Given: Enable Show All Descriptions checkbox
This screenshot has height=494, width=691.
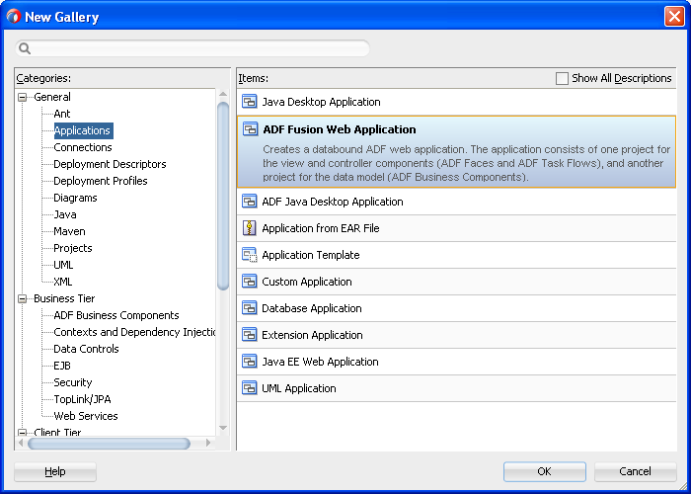Looking at the screenshot, I should coord(562,78).
